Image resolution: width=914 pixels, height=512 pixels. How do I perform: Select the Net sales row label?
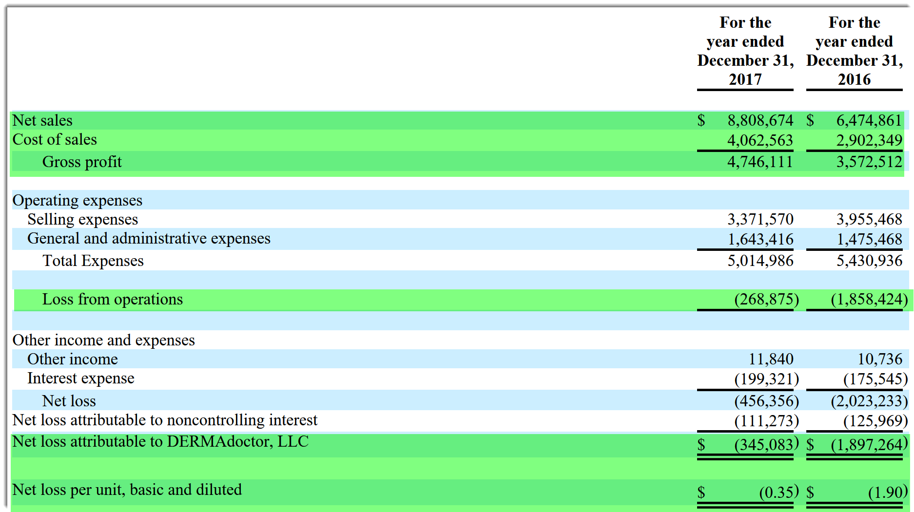[x=41, y=120]
